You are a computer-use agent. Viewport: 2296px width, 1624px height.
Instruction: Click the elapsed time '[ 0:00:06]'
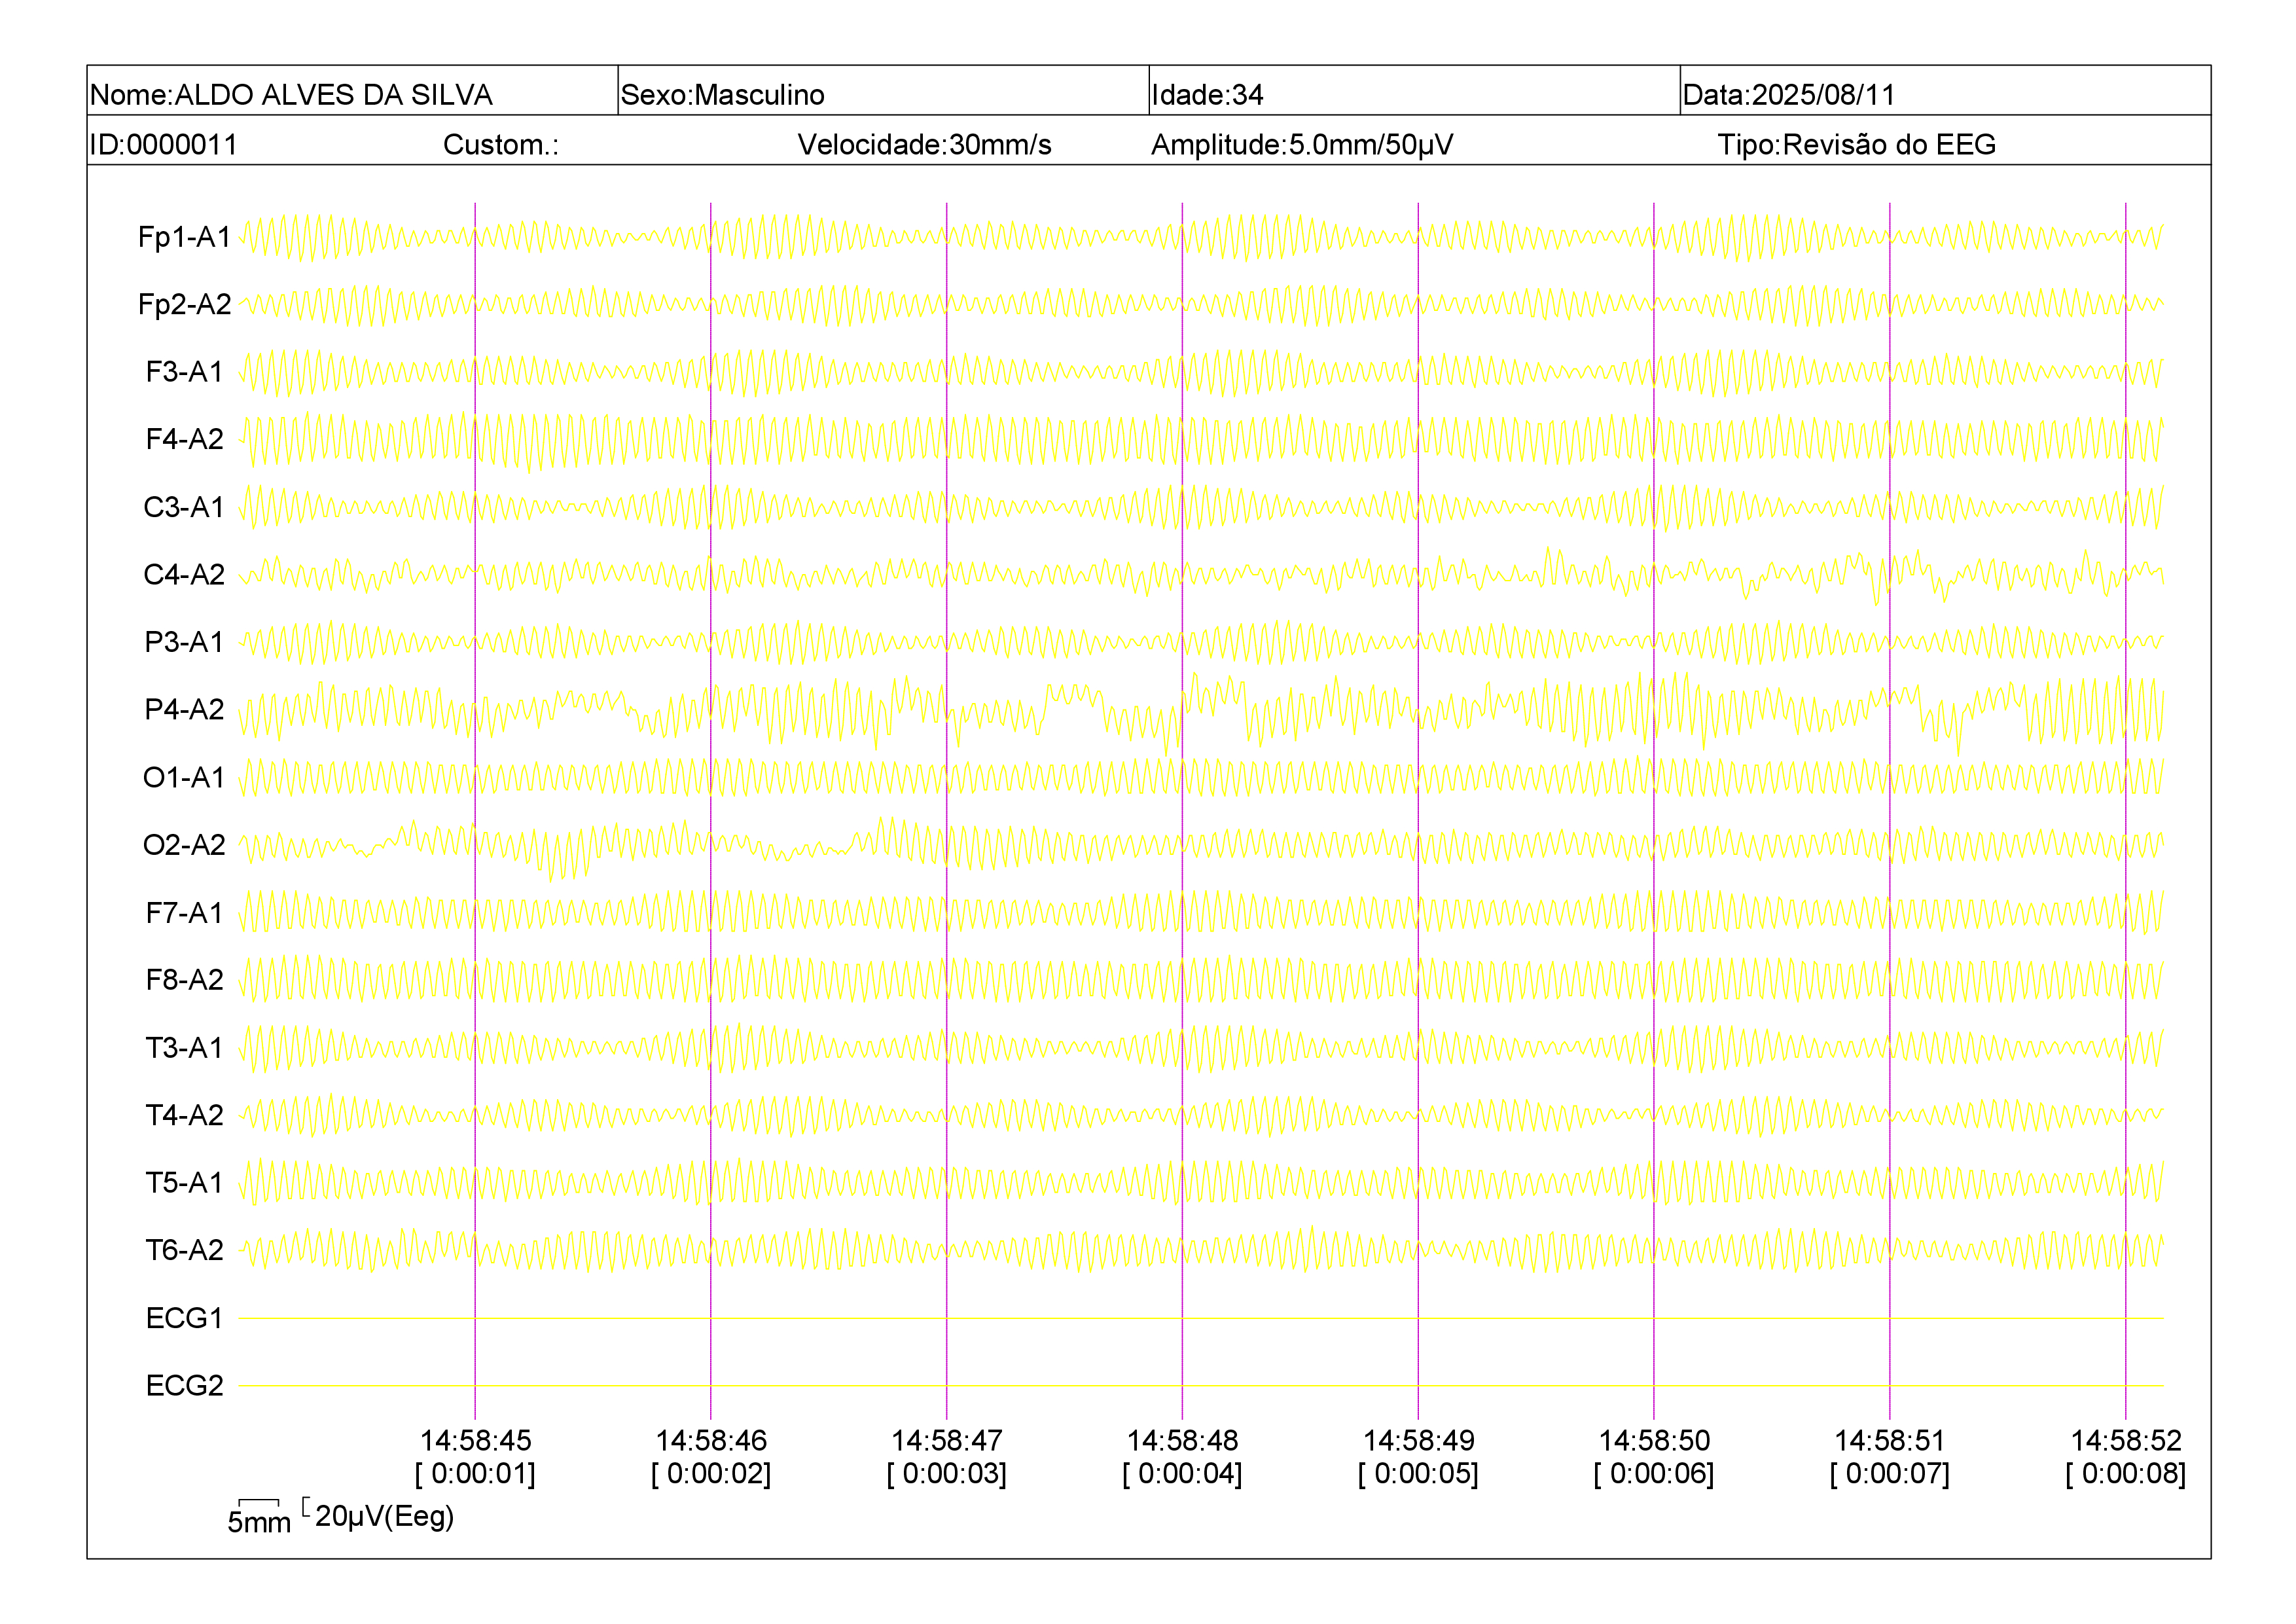click(1654, 1473)
